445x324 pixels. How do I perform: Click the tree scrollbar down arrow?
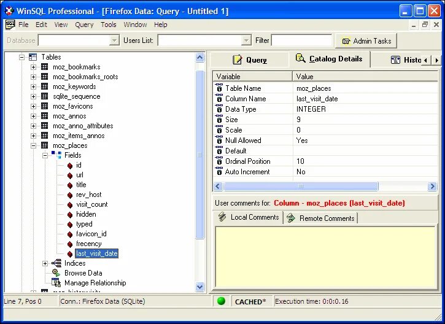point(200,287)
